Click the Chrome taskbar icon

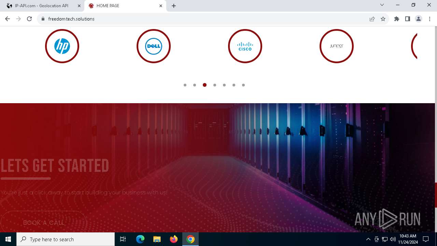[191, 239]
